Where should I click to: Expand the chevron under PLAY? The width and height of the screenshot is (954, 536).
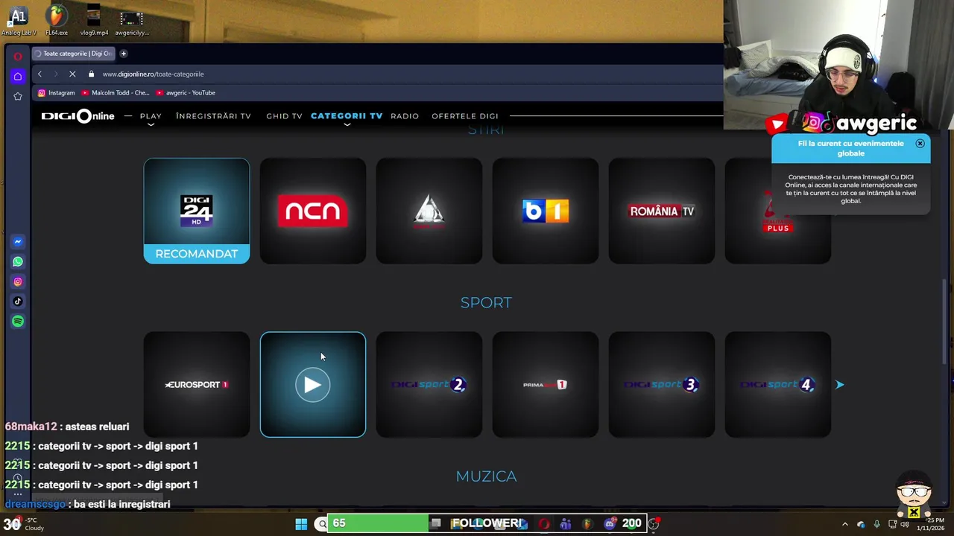pyautogui.click(x=151, y=125)
